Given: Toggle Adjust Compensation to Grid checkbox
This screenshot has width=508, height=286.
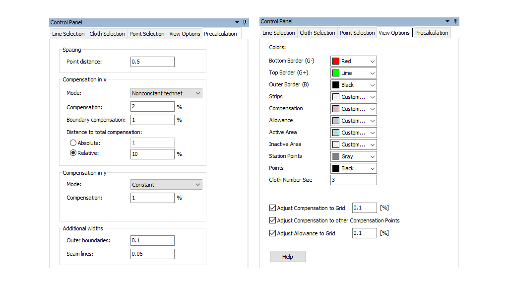Looking at the screenshot, I should click(272, 208).
